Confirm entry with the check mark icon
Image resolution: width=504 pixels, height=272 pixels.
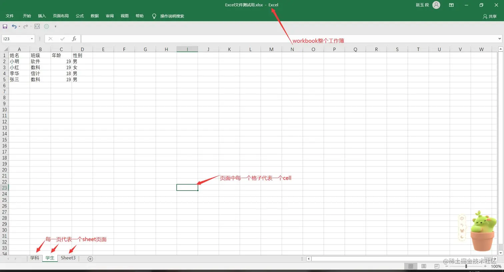click(x=62, y=39)
